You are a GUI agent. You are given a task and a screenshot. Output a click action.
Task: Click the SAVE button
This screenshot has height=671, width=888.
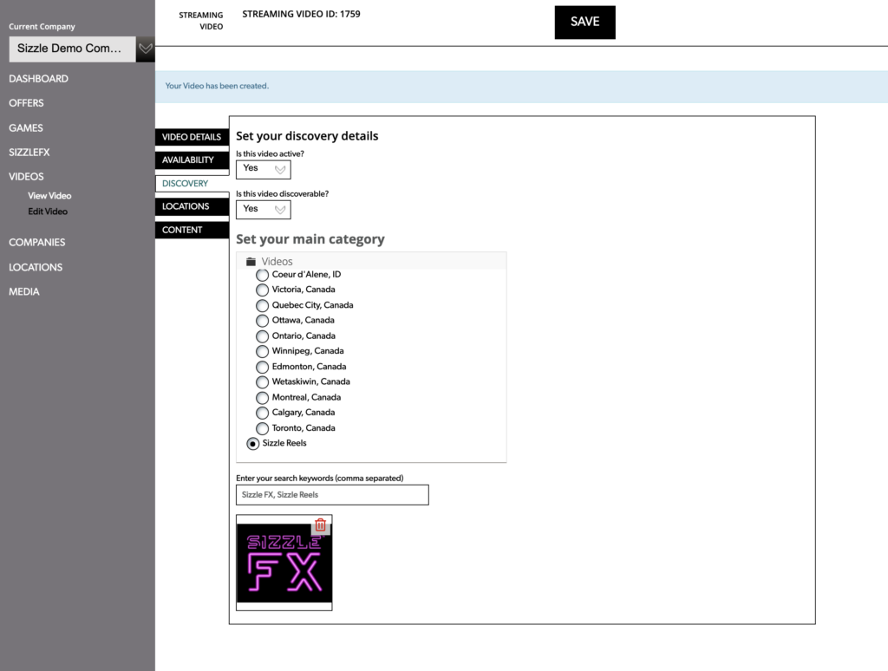585,22
